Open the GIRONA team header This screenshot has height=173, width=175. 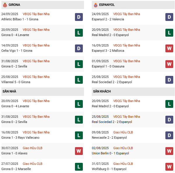click(14, 5)
